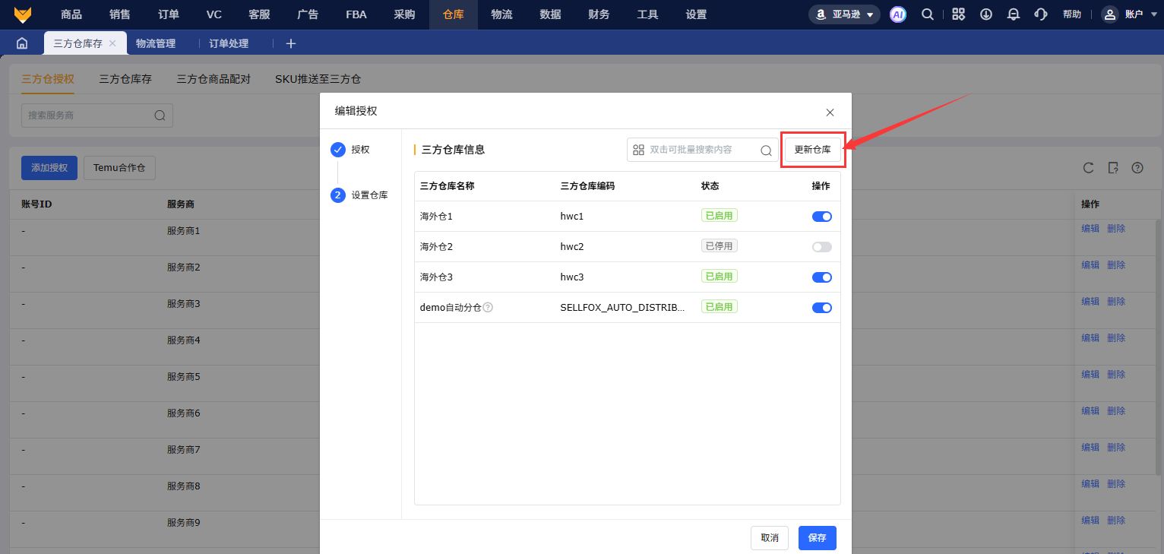The height and width of the screenshot is (554, 1164).
Task: Click help icon next to demo自动分仓
Action: [x=488, y=308]
